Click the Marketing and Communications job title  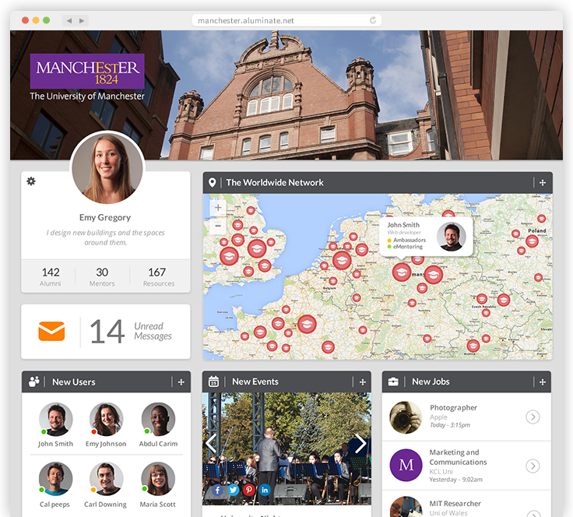pos(458,457)
